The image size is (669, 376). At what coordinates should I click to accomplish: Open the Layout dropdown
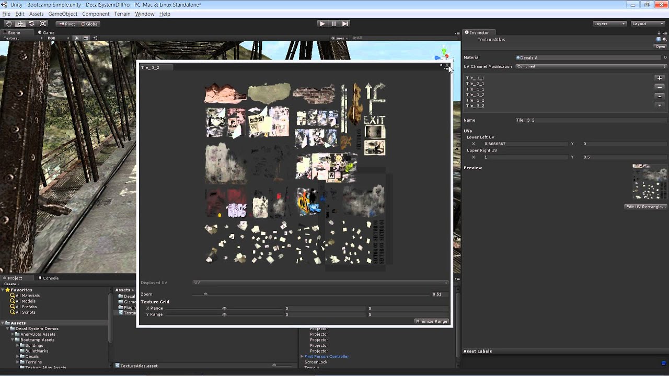[648, 23]
